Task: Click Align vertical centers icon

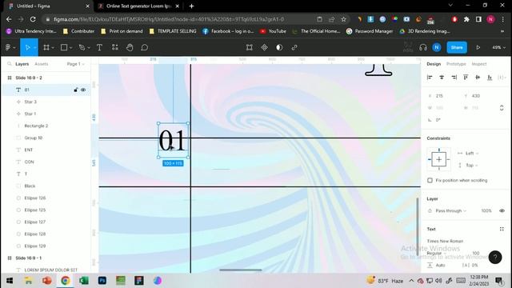Action: (478, 78)
